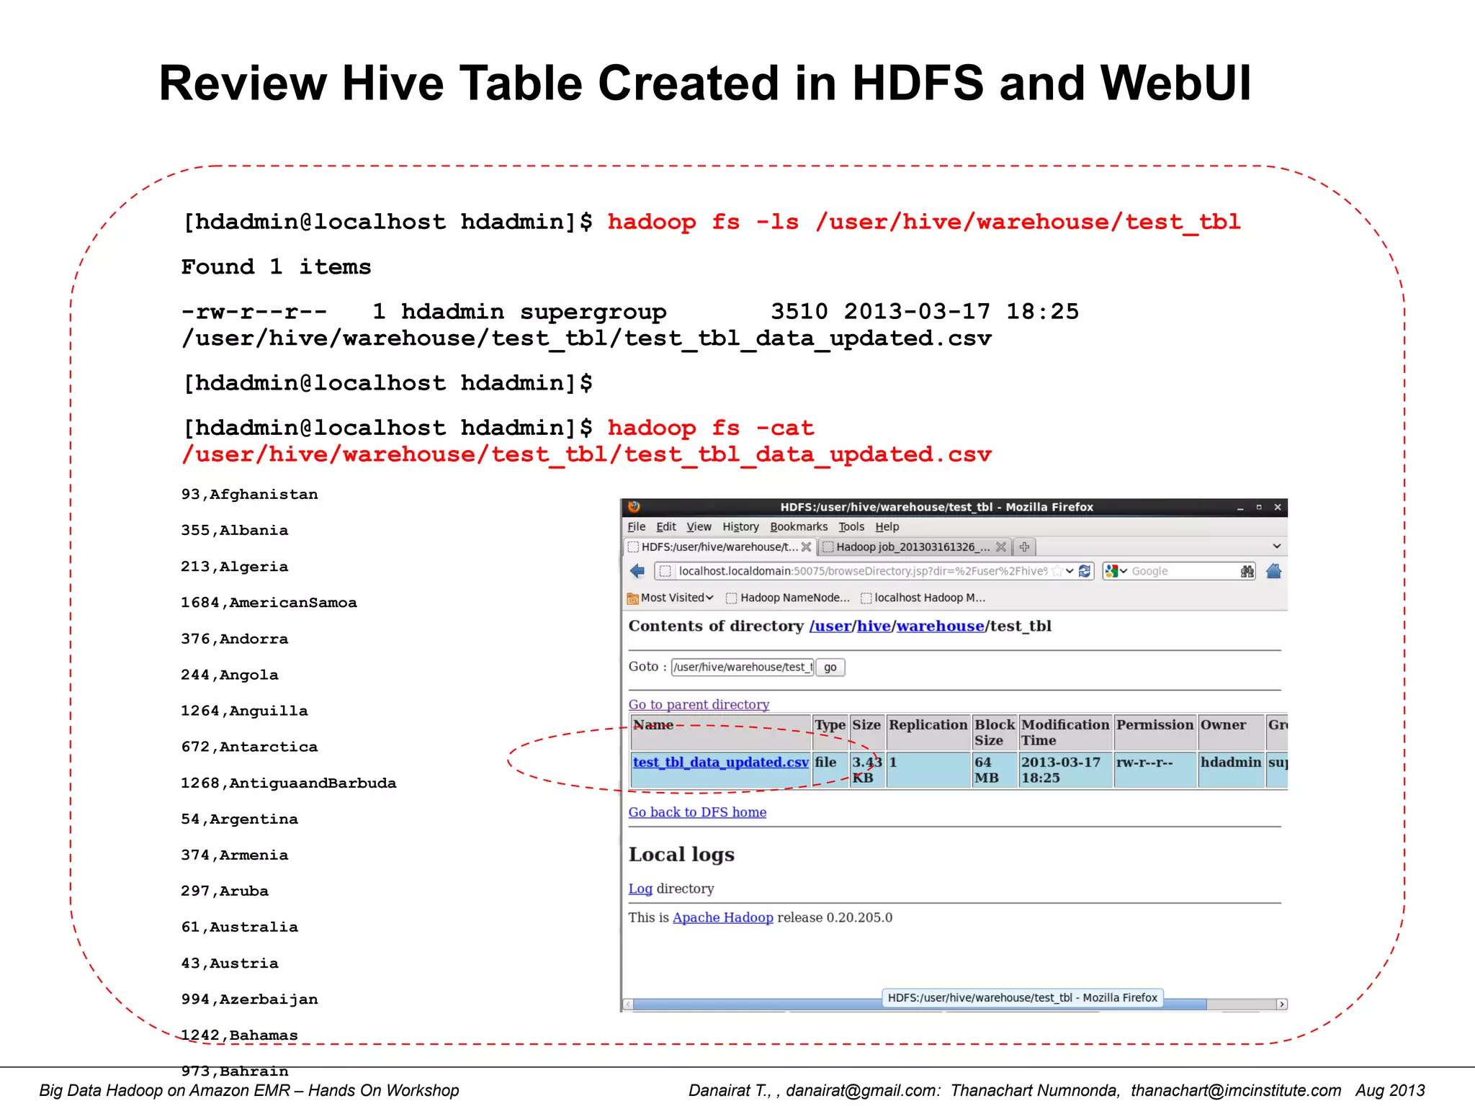
Task: Open the Bookmarks menu
Action: [799, 526]
